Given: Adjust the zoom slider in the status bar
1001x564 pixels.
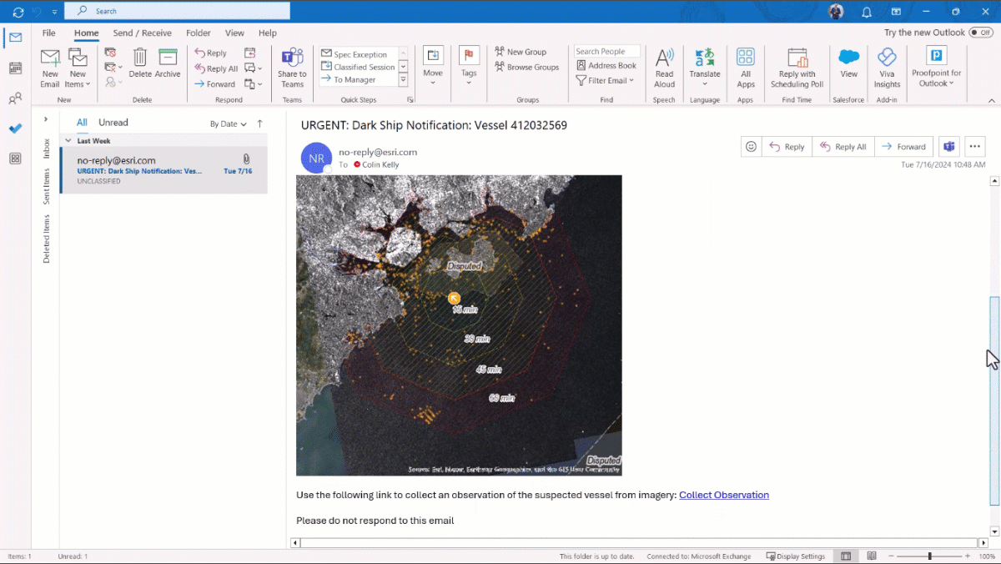Looking at the screenshot, I should pos(928,555).
